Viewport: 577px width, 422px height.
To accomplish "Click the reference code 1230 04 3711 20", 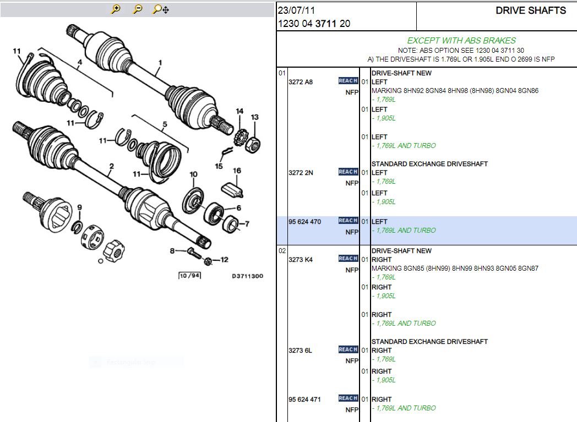I will click(x=314, y=24).
